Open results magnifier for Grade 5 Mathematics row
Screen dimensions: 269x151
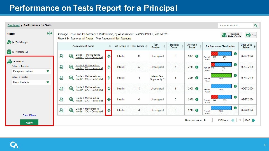(x=71, y=67)
